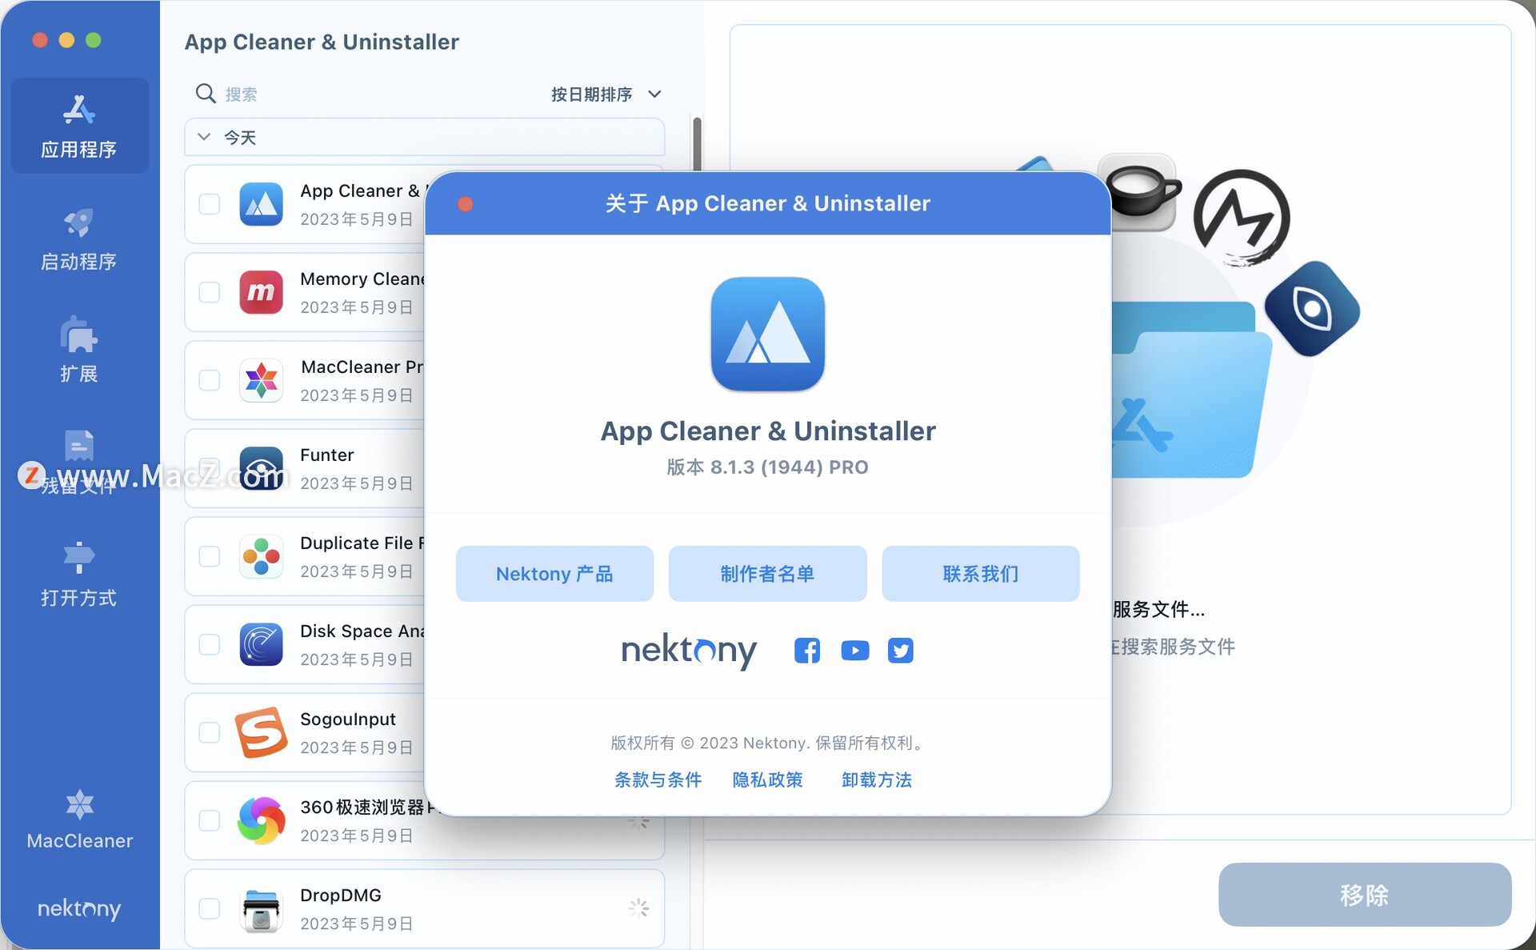Open Nektony's Twitter profile
Viewport: 1536px width, 950px height.
[901, 651]
